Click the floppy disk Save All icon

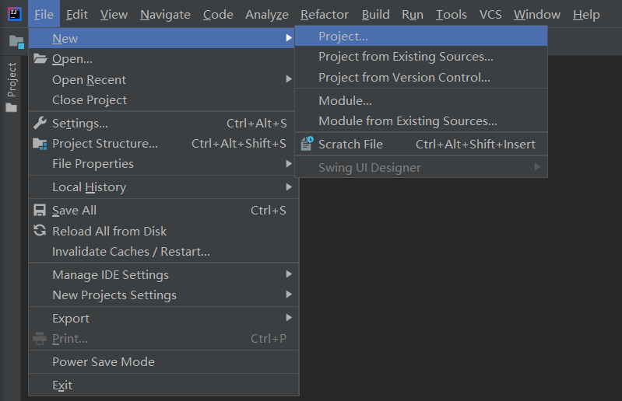click(x=40, y=211)
